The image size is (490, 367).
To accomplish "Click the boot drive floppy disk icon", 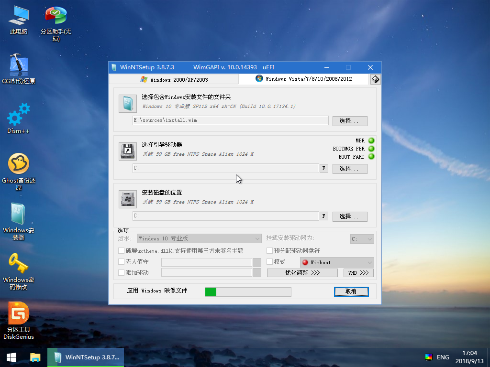I will pos(127,151).
